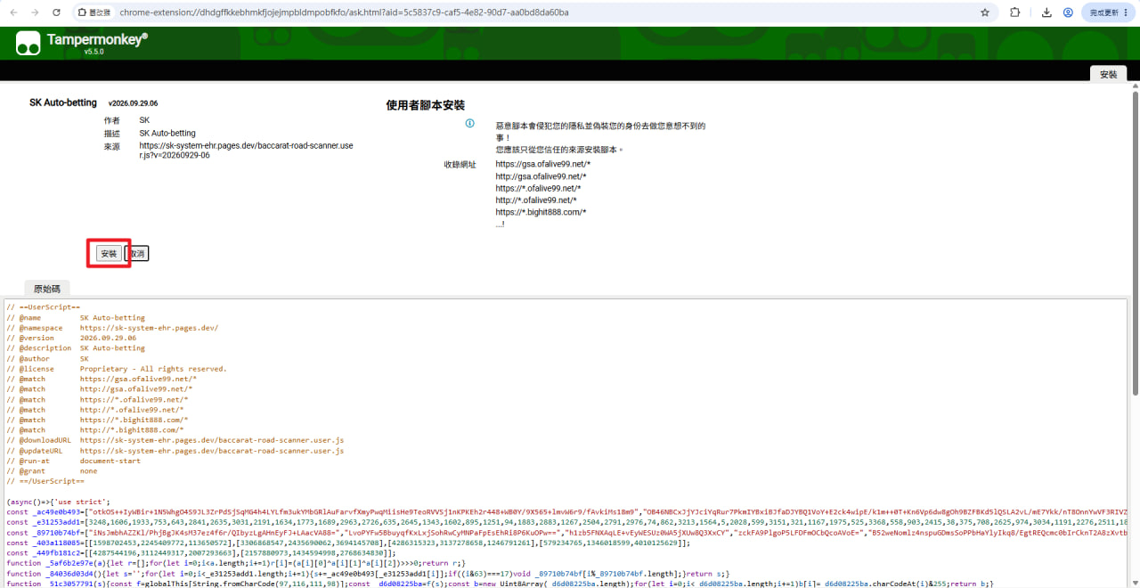This screenshot has height=588, width=1140.
Task: Click the Tampermonkey logo icon
Action: click(x=28, y=42)
